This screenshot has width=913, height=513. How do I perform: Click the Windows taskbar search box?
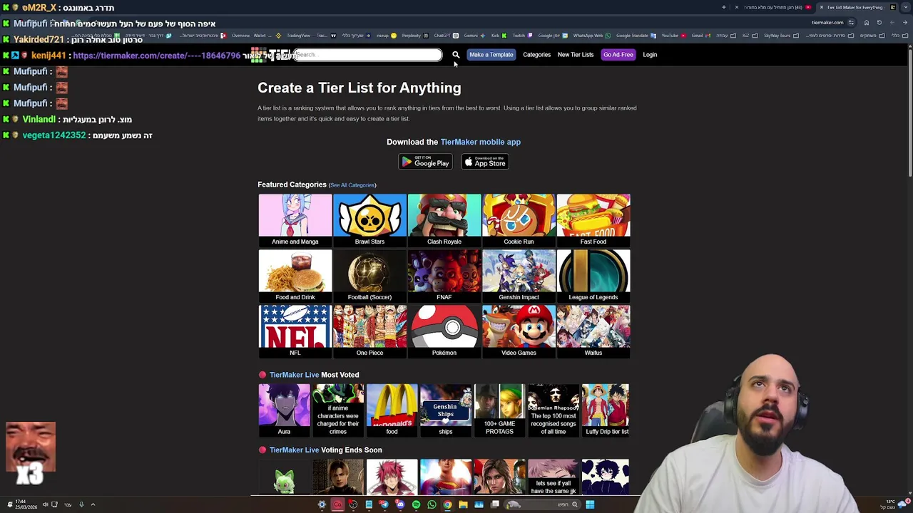pyautogui.click(x=542, y=504)
